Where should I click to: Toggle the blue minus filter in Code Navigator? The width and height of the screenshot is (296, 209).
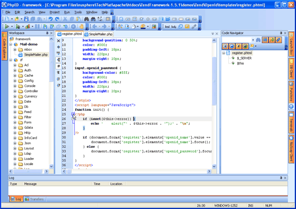pyautogui.click(x=232, y=46)
